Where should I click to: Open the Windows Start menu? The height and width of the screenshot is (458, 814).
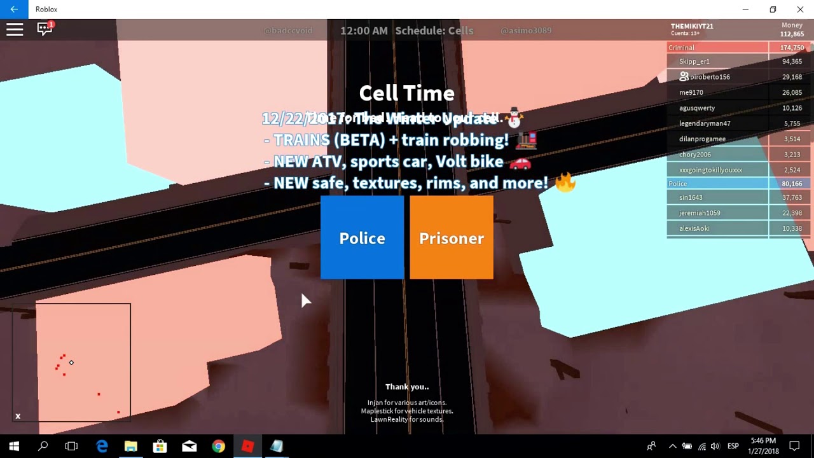click(14, 447)
